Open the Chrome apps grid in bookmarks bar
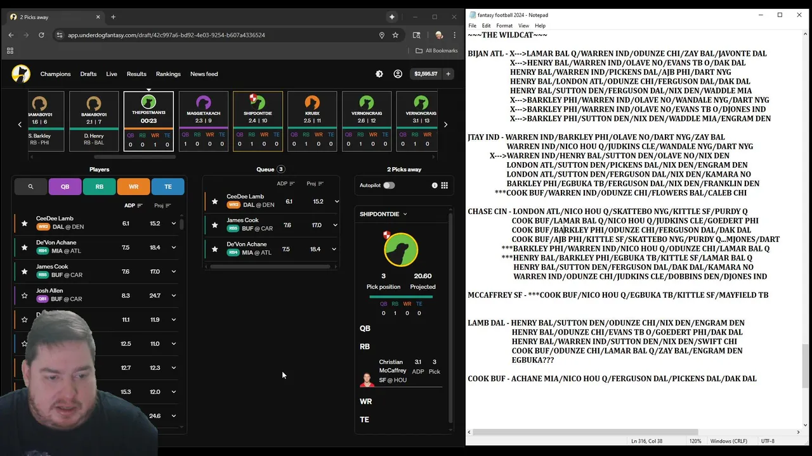The image size is (812, 456). click(x=10, y=51)
